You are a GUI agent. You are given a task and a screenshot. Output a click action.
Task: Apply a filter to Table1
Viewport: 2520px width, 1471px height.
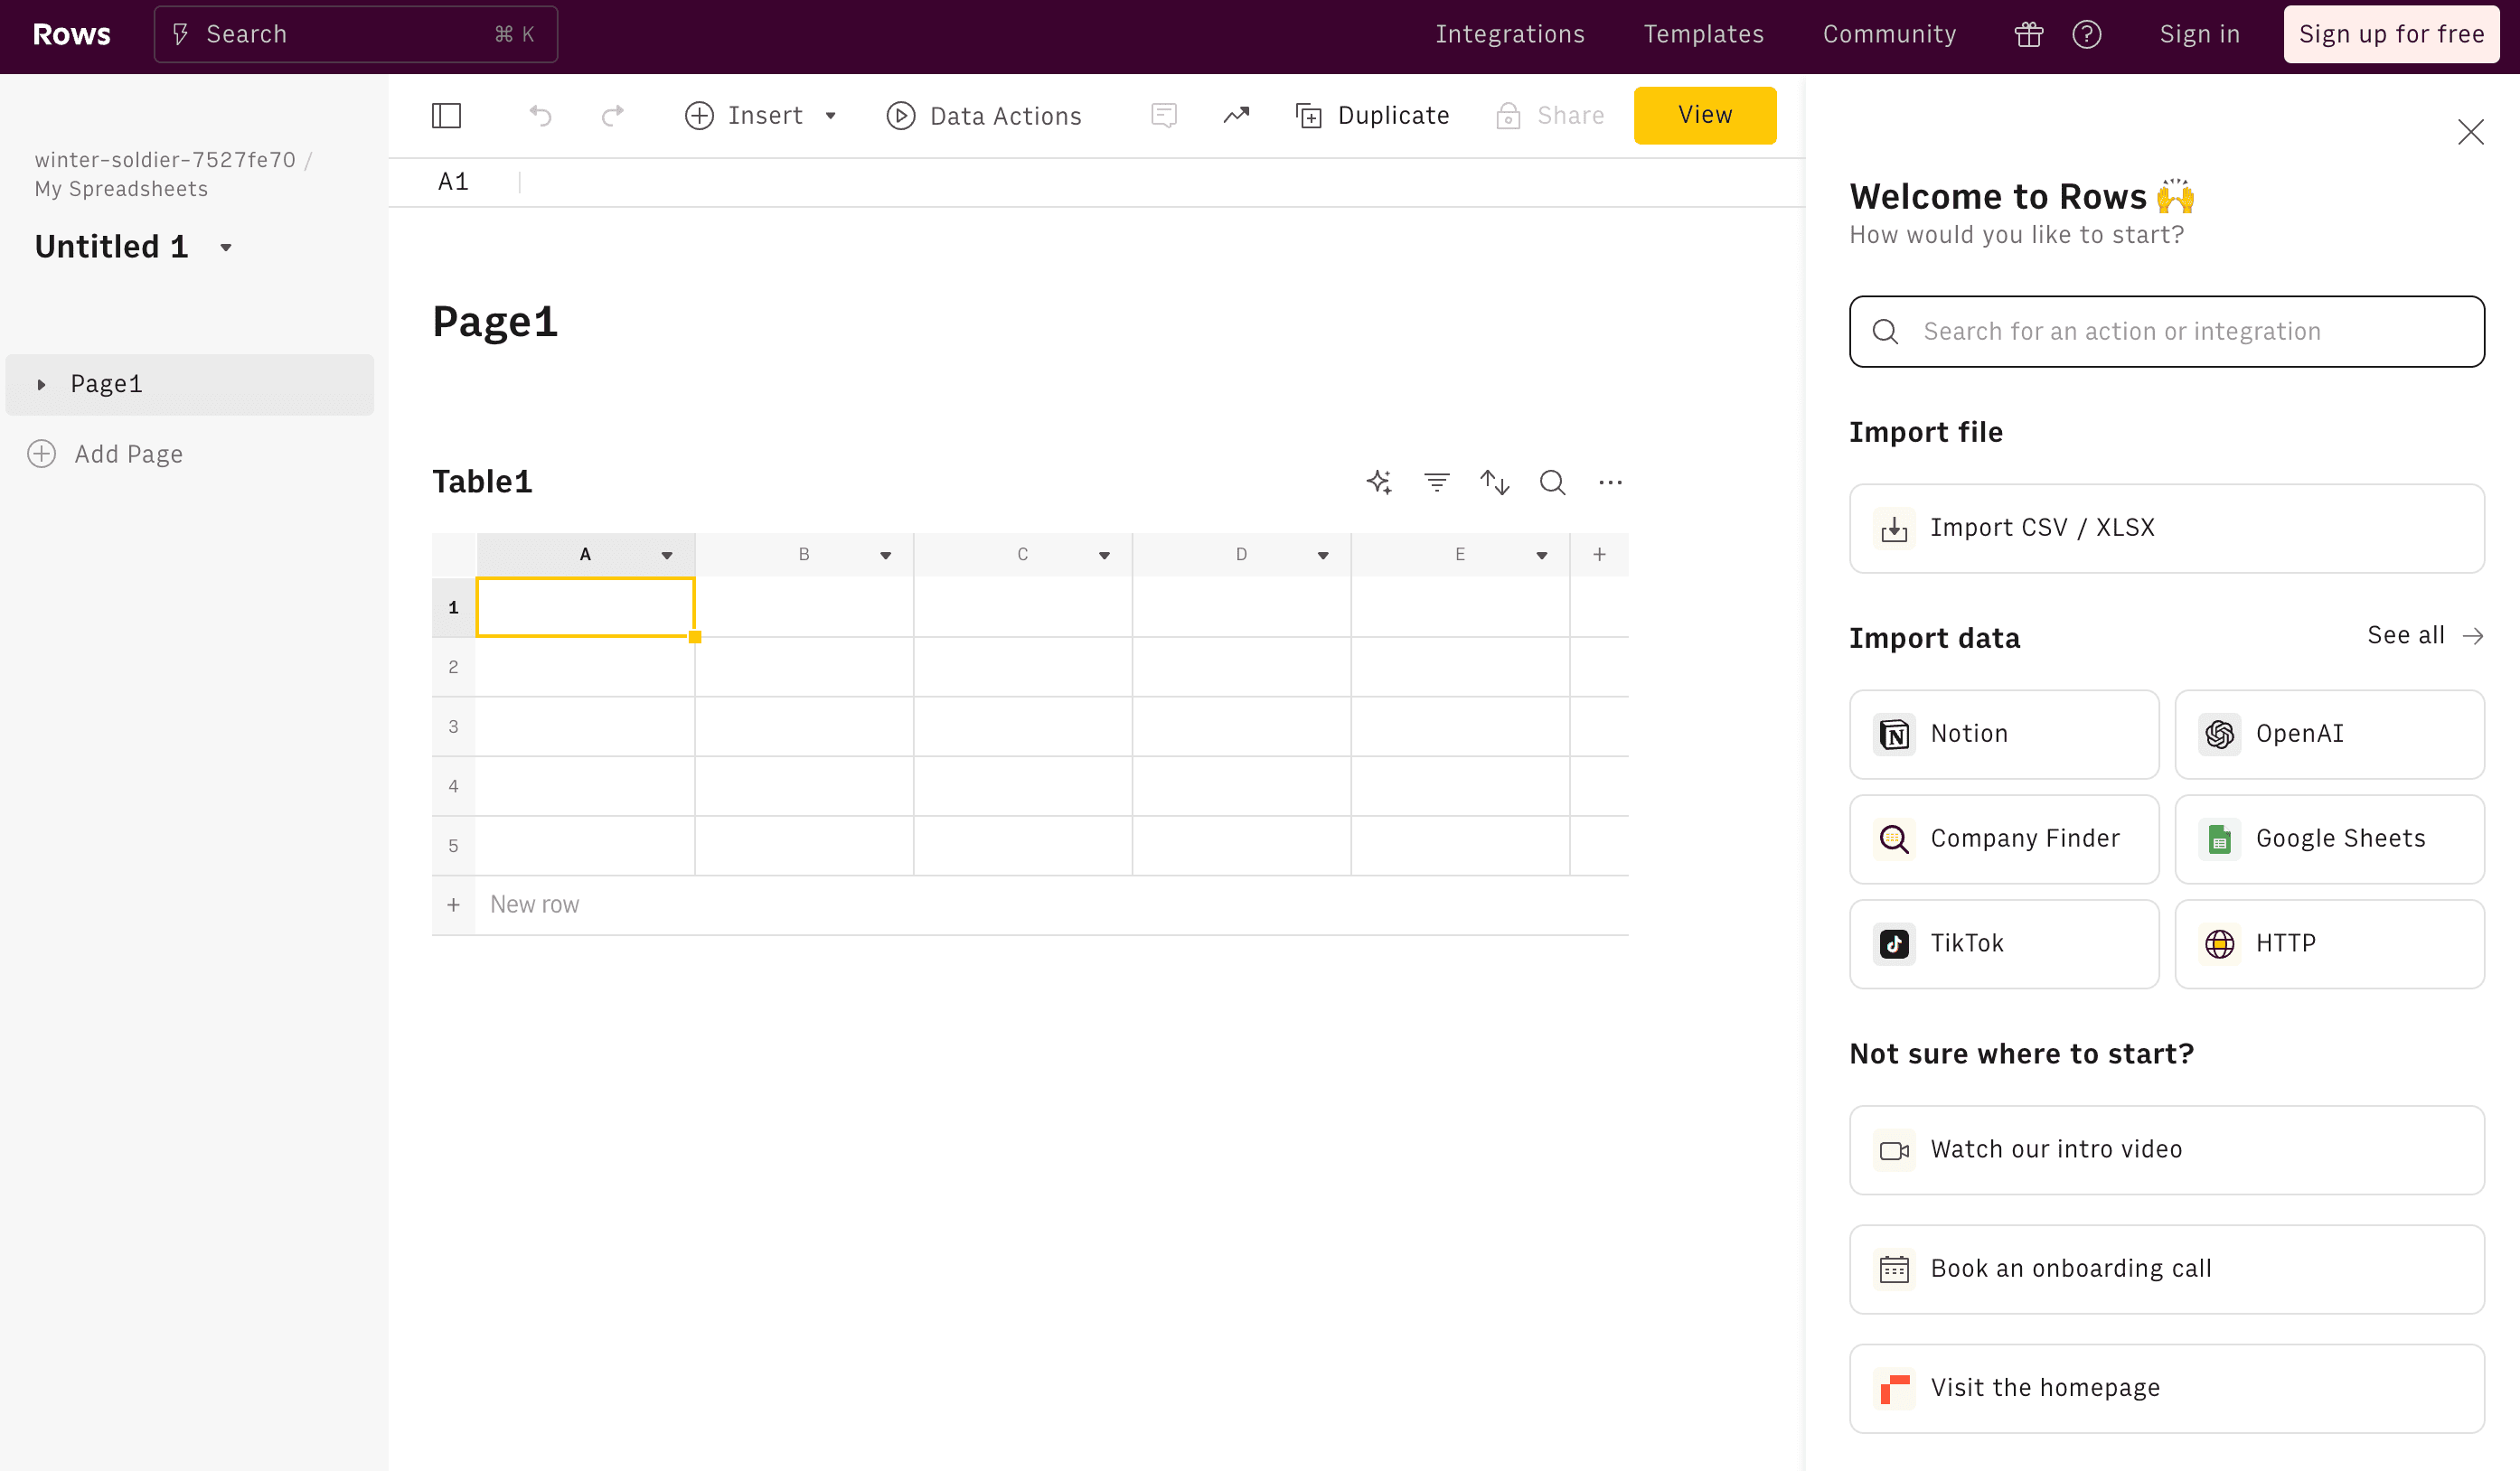point(1437,482)
